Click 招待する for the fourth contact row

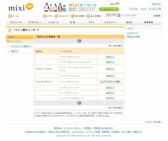point(110,76)
